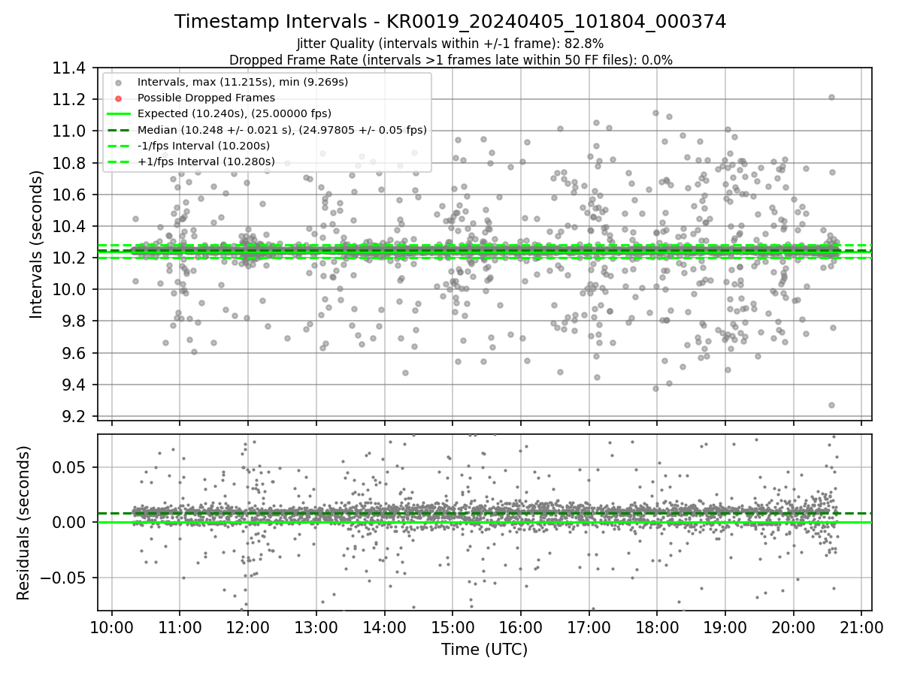Click legend entry Median (10.248 +/- 0.021 s)

(282, 130)
